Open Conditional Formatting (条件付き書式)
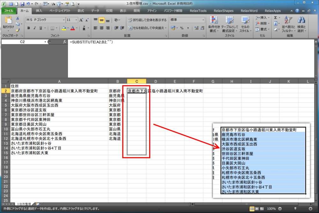The image size is (319, 213). (214, 24)
